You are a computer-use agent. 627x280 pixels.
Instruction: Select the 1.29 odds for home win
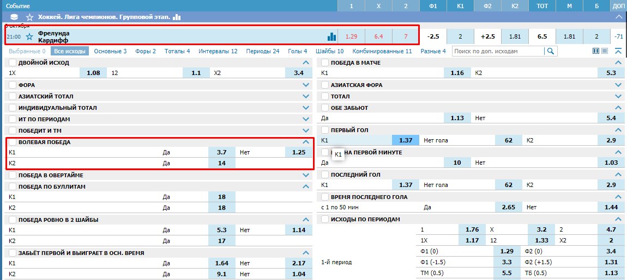tap(351, 36)
